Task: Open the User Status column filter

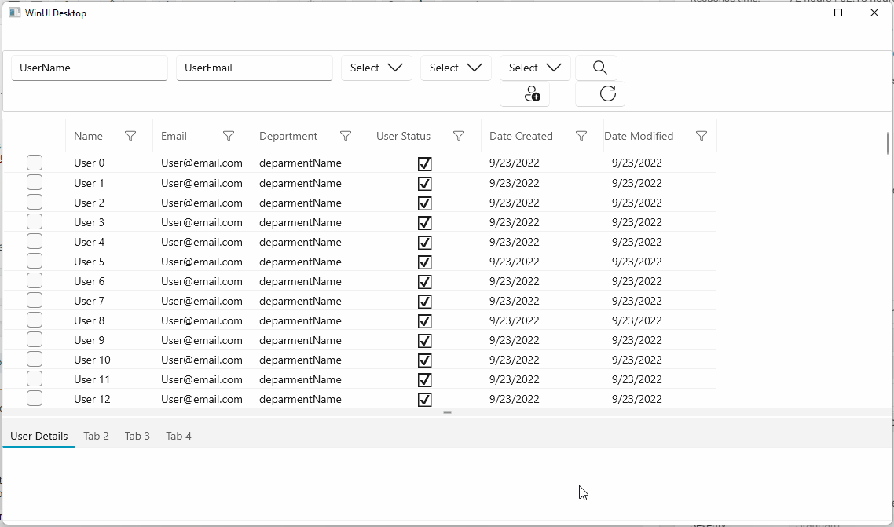Action: pyautogui.click(x=460, y=136)
